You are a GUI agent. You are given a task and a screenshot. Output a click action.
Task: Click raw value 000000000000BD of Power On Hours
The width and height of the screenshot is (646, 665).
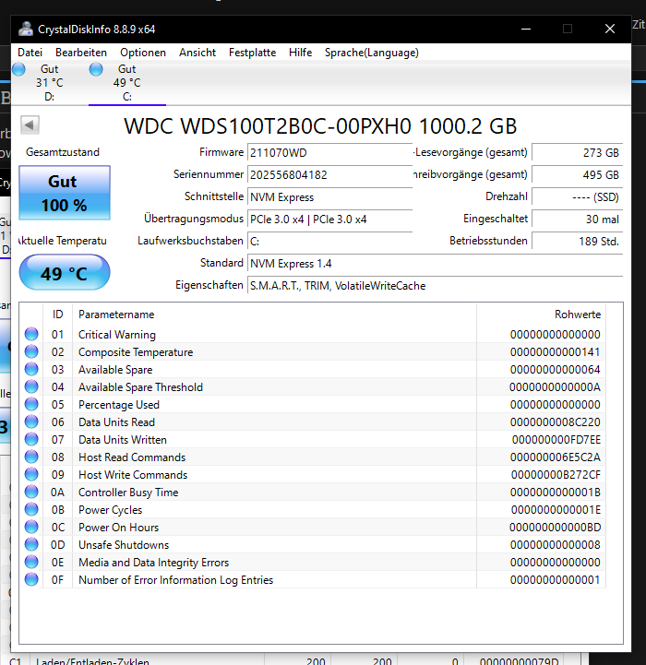tap(556, 528)
